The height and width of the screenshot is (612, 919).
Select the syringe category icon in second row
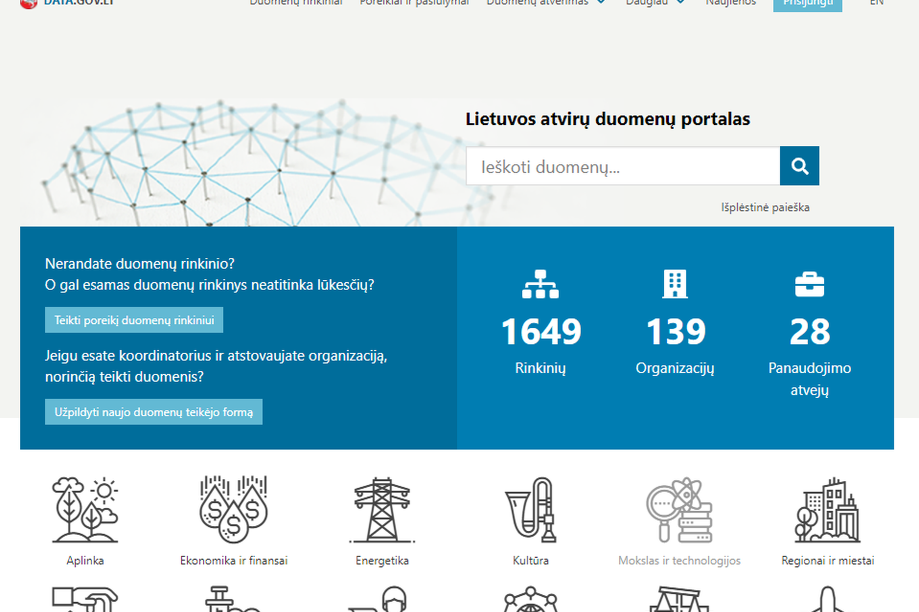[x=234, y=599]
